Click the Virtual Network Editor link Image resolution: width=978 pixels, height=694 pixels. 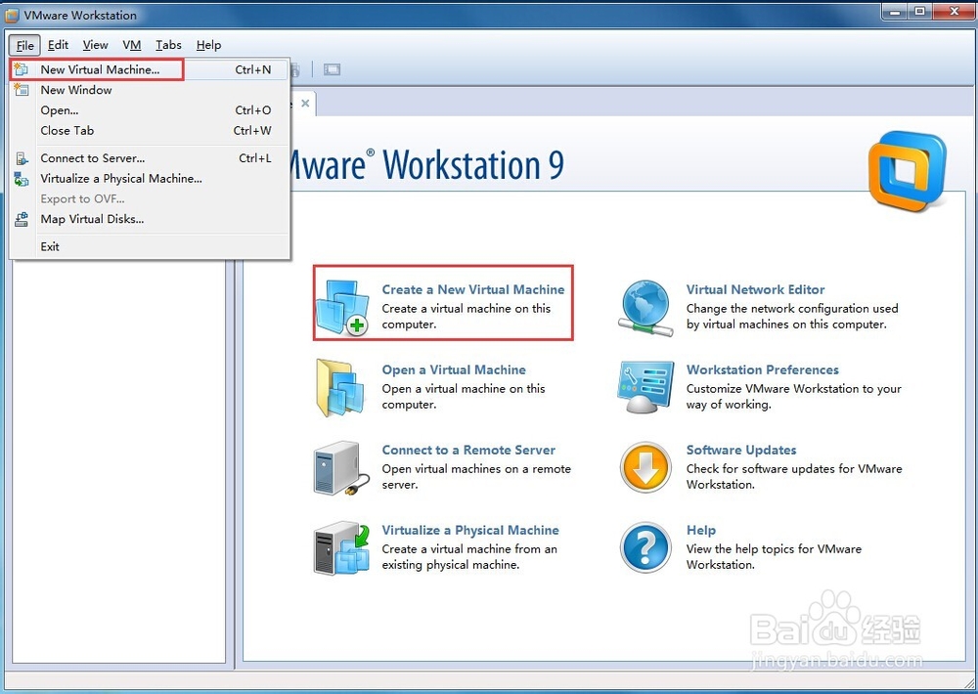(x=755, y=289)
